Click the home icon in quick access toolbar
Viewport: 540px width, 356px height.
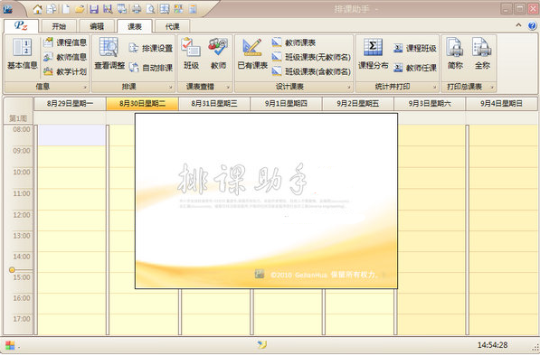pyautogui.click(x=37, y=9)
